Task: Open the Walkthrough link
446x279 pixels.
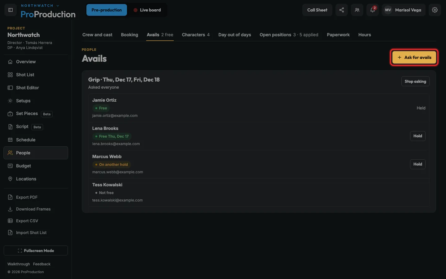Action: 19,264
